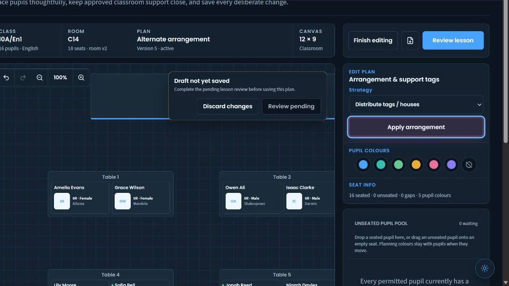Image resolution: width=509 pixels, height=286 pixels.
Task: Click the Unseated Pupil Pool heading
Action: (x=381, y=224)
